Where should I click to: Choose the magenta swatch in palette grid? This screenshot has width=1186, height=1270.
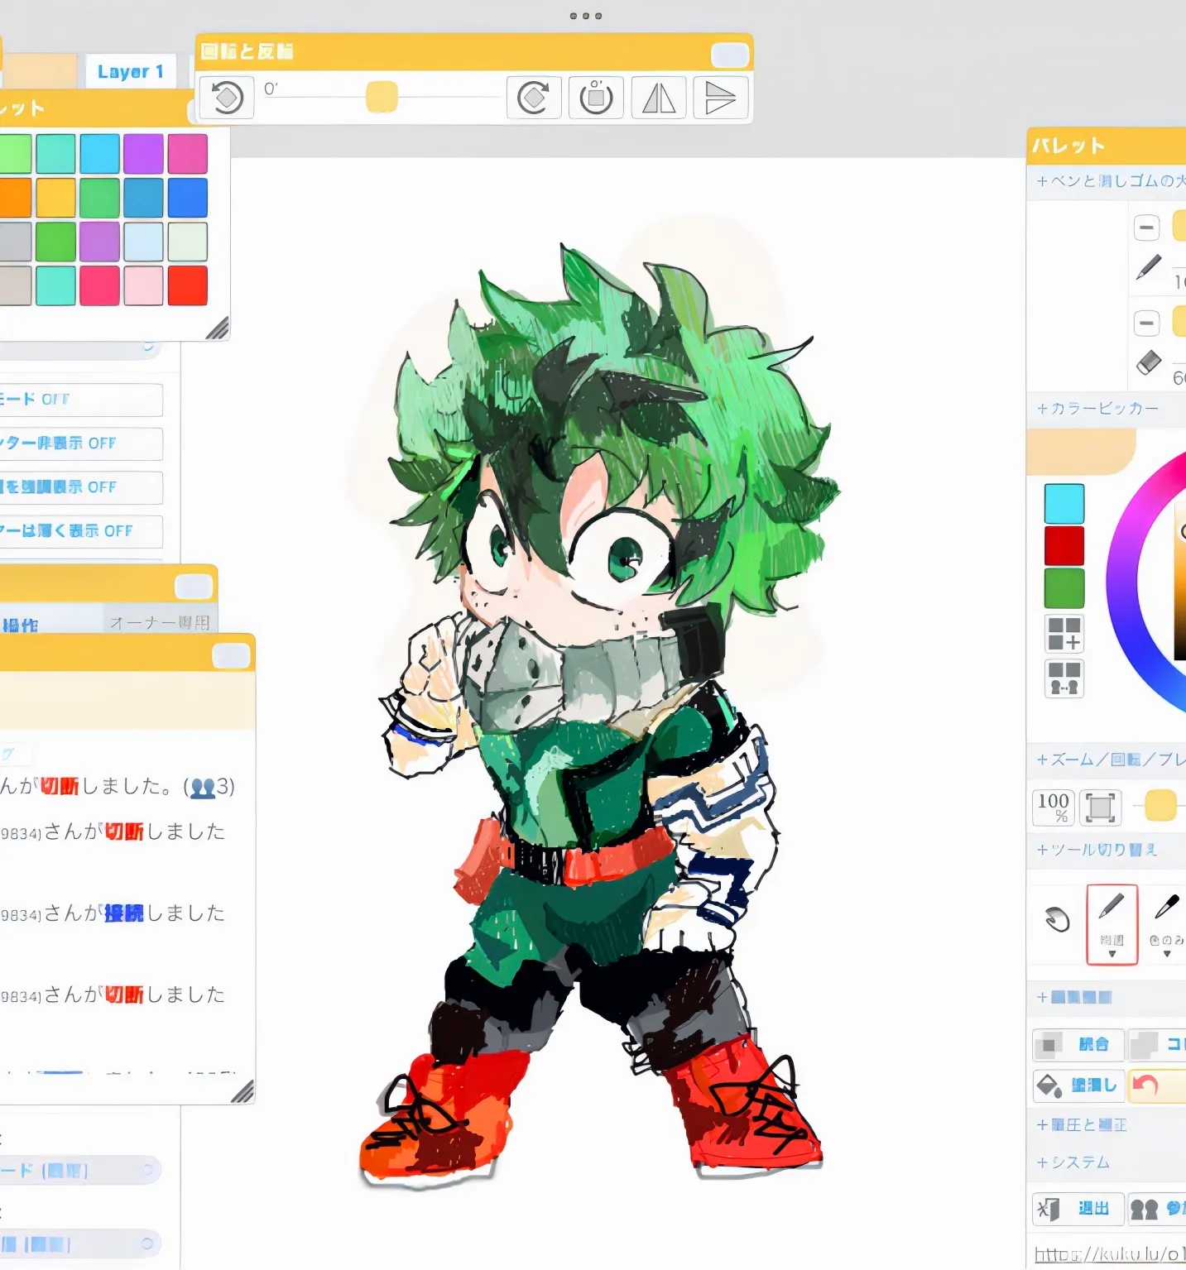188,153
